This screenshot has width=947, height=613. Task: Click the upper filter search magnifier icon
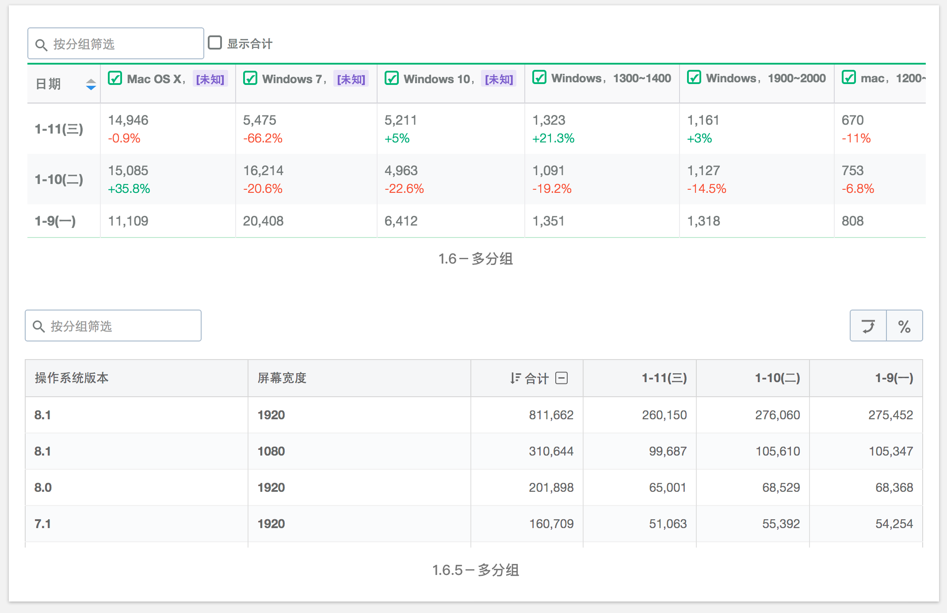[41, 45]
